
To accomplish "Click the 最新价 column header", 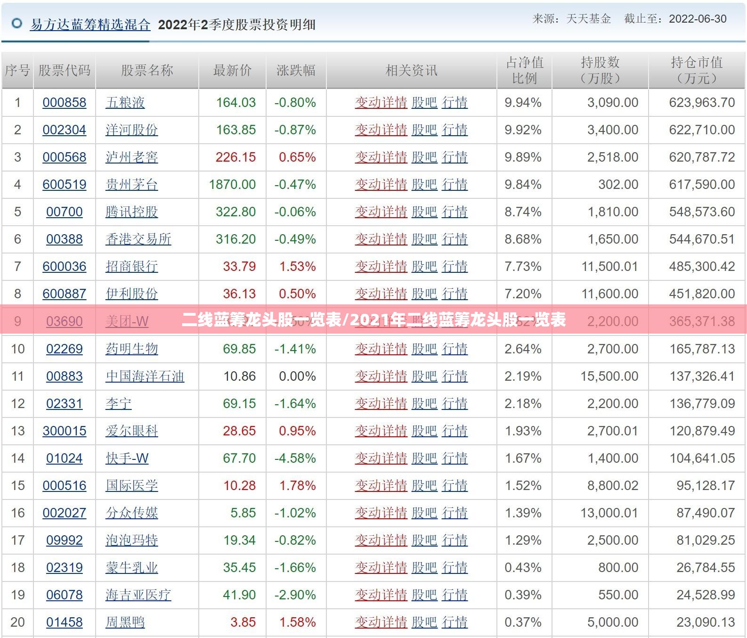I will click(232, 70).
